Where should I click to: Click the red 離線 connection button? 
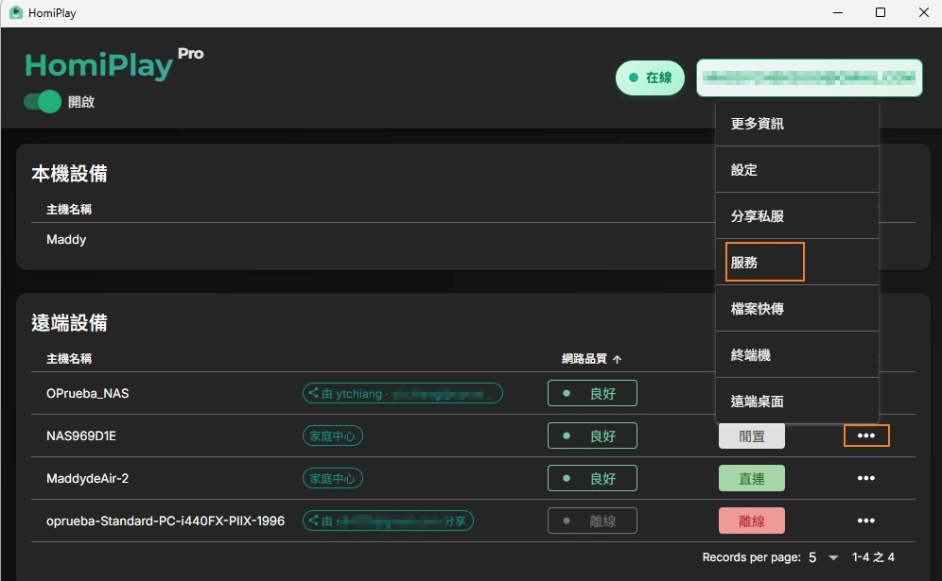click(x=752, y=521)
